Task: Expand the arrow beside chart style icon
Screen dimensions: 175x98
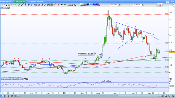Action: tap(162, 5)
